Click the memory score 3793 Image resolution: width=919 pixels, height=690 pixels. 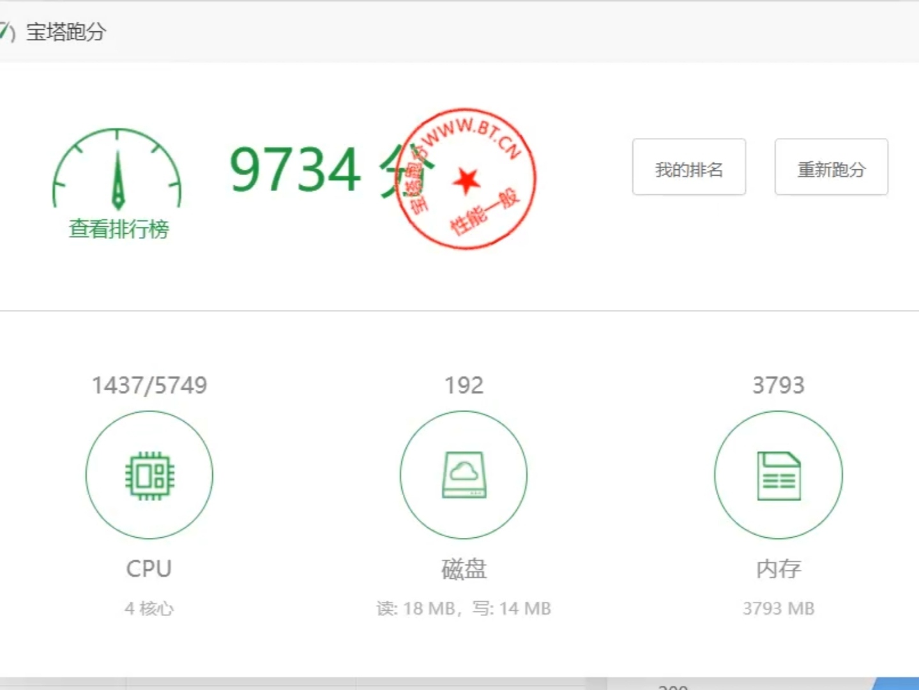tap(778, 385)
